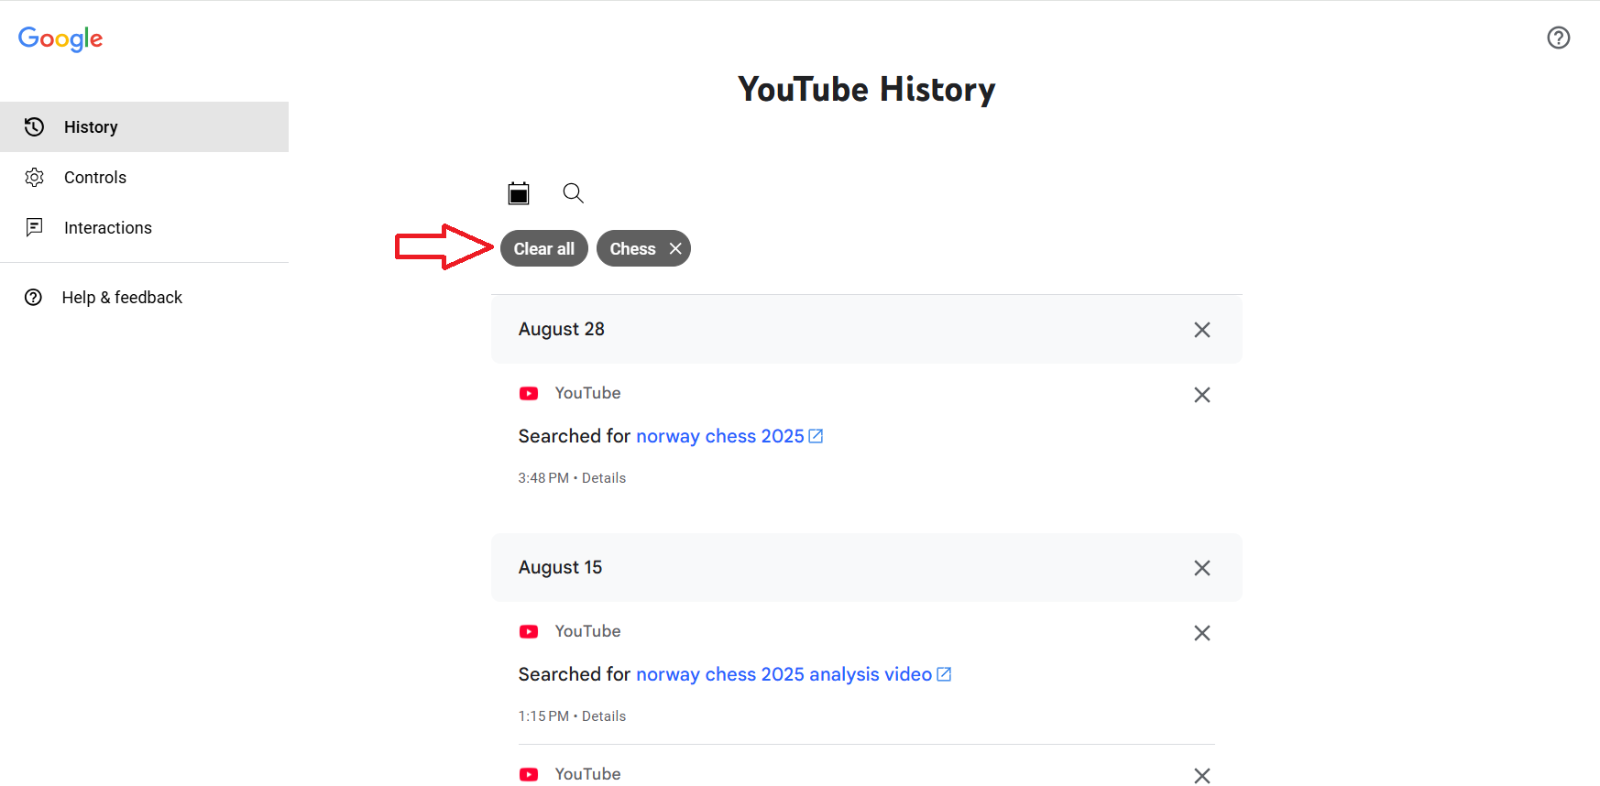Delete the partially visible bottom YouTube entry
The height and width of the screenshot is (786, 1600).
1202,776
